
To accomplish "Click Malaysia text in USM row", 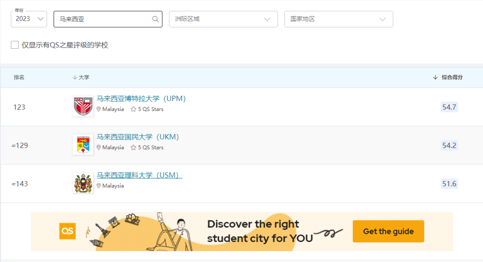I will [113, 186].
